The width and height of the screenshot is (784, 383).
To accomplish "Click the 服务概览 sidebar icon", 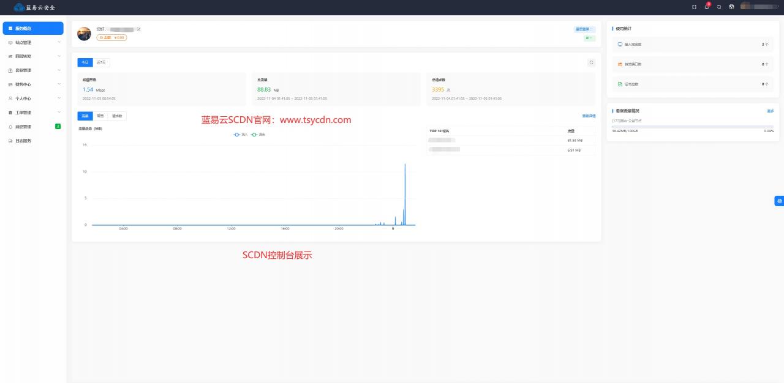I will click(x=10, y=28).
